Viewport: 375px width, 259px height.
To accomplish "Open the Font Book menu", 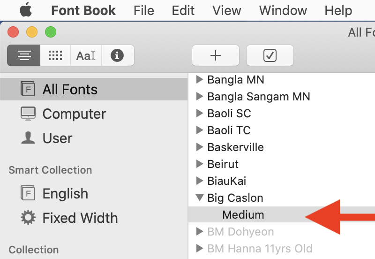I will click(83, 10).
